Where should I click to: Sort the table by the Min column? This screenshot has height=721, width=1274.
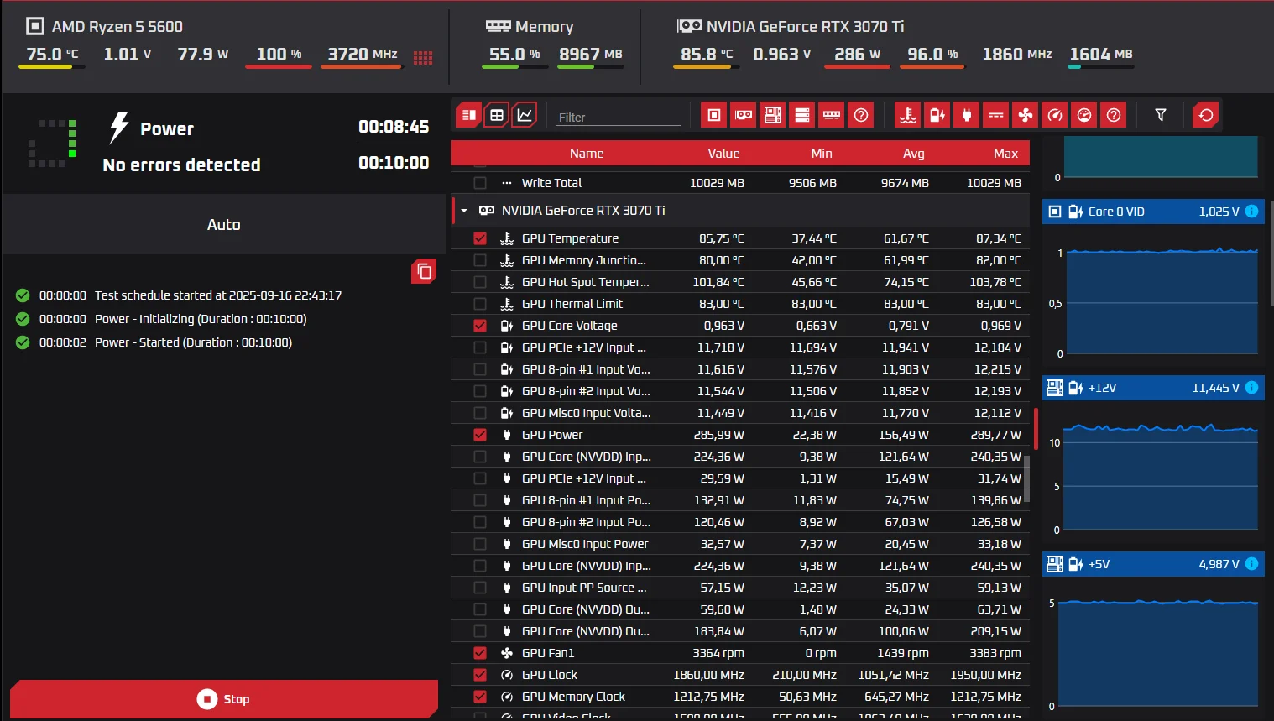(x=822, y=154)
